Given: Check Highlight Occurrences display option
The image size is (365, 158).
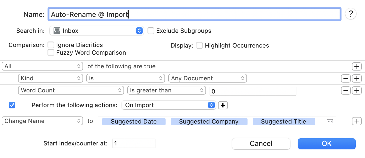Looking at the screenshot, I should 199,45.
